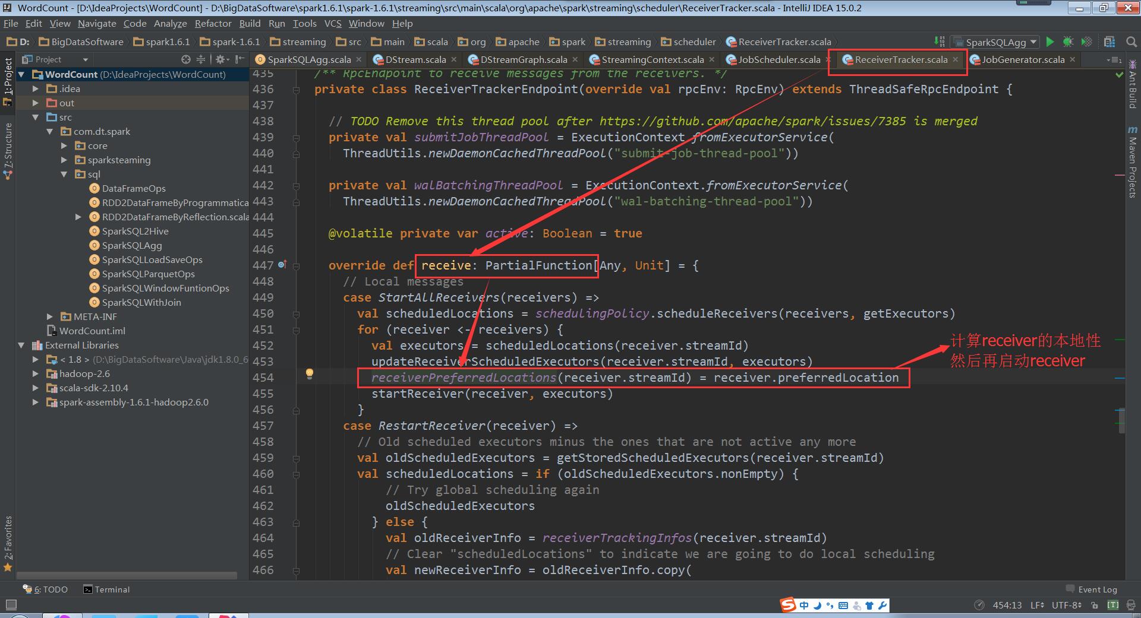
Task: Toggle the Ant Build tool window
Action: [x=1132, y=84]
